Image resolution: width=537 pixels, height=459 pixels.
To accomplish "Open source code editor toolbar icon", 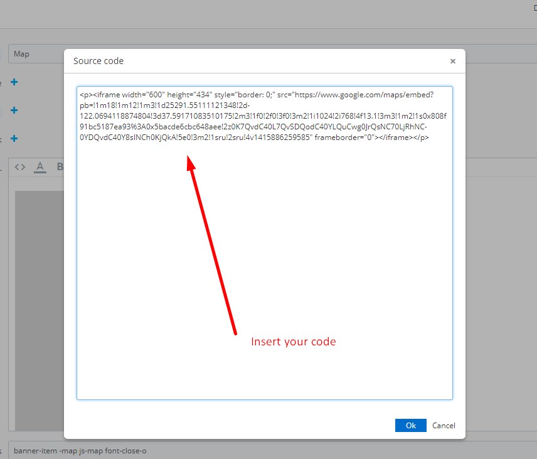I will point(20,167).
